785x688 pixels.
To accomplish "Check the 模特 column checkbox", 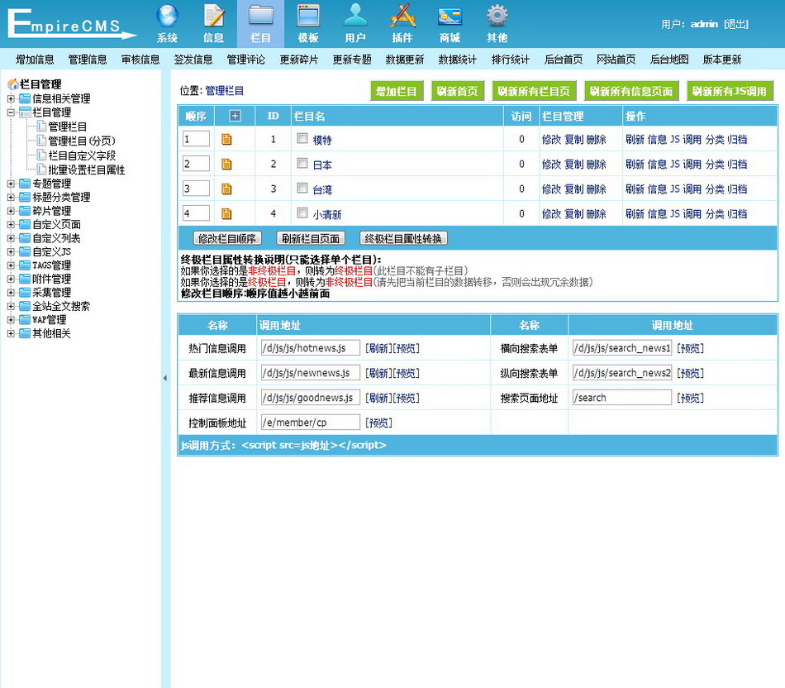I will [x=302, y=138].
